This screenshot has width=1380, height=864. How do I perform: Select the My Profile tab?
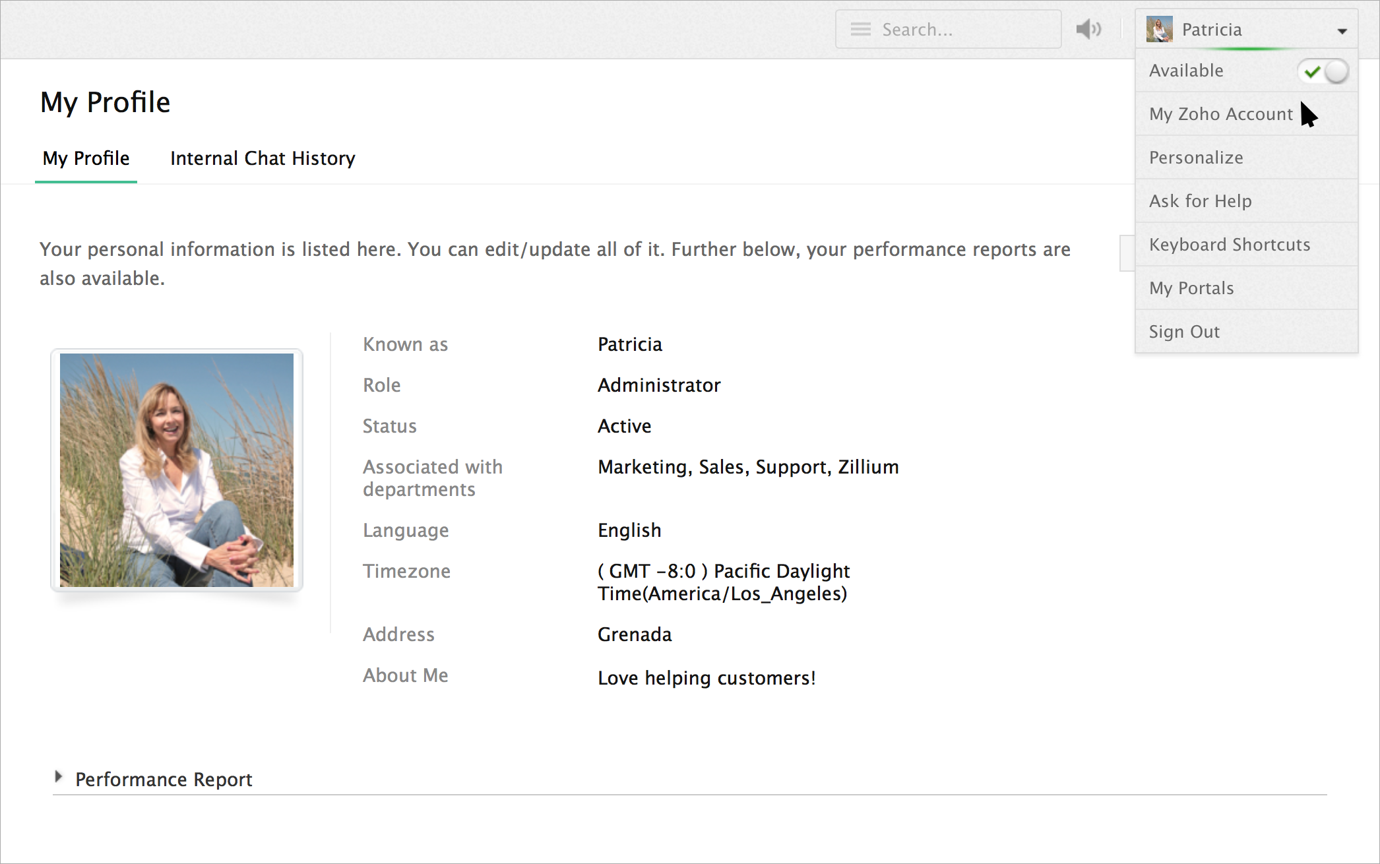pos(86,158)
